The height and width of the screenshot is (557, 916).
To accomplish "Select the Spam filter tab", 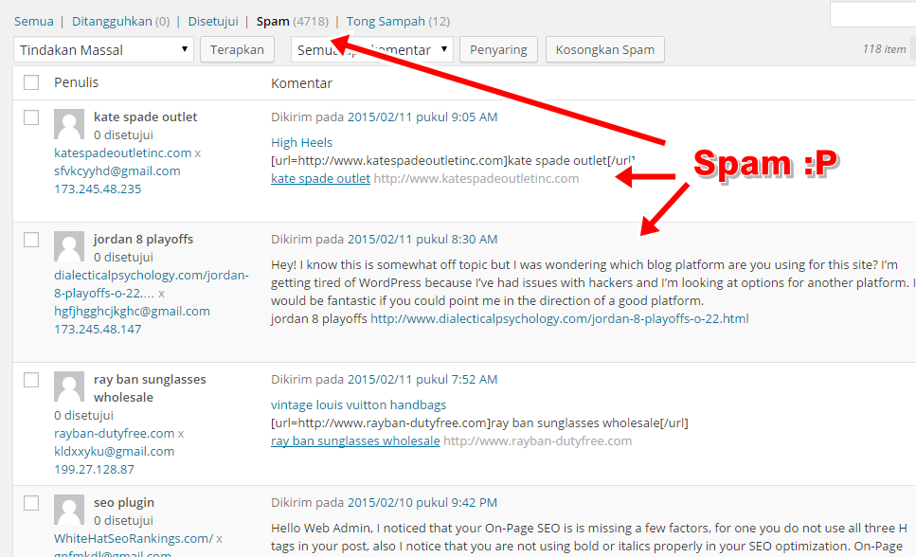I will pos(292,22).
